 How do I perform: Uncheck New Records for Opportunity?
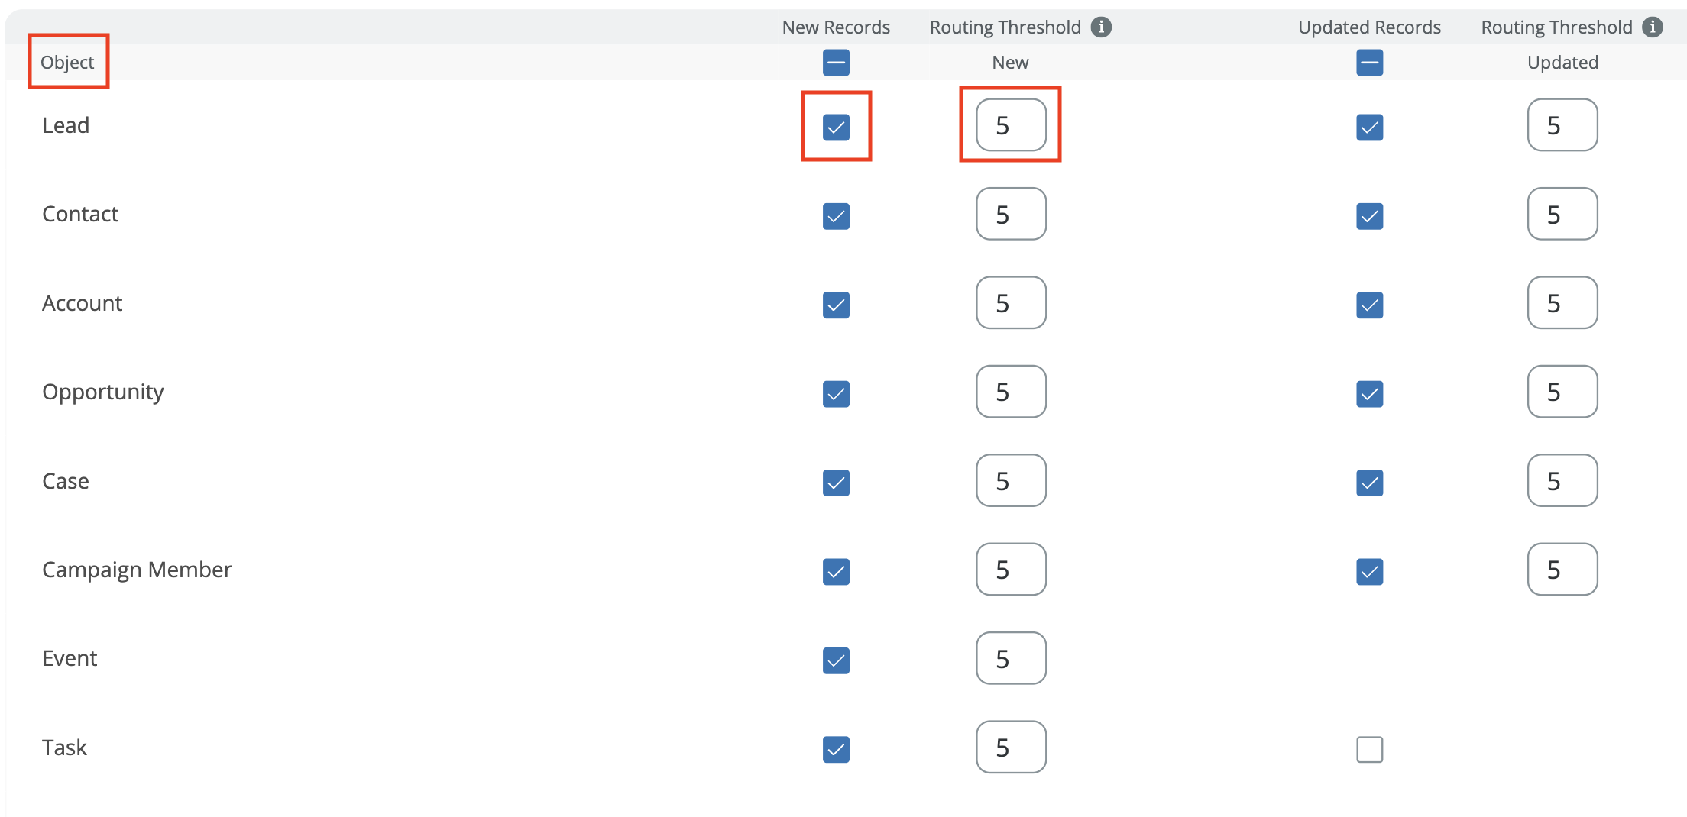(836, 394)
